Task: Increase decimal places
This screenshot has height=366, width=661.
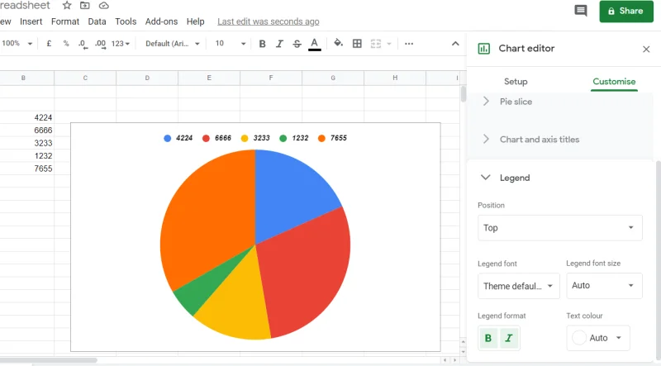Action: (100, 44)
